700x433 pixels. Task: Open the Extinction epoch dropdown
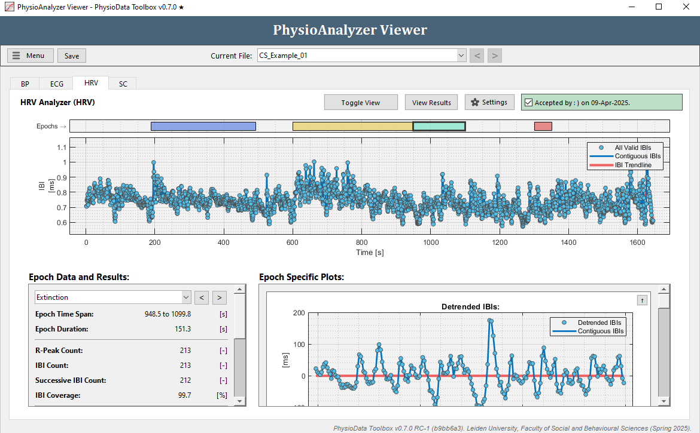point(113,297)
